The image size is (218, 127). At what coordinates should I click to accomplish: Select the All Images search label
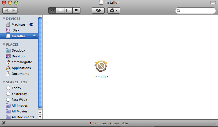20,106
